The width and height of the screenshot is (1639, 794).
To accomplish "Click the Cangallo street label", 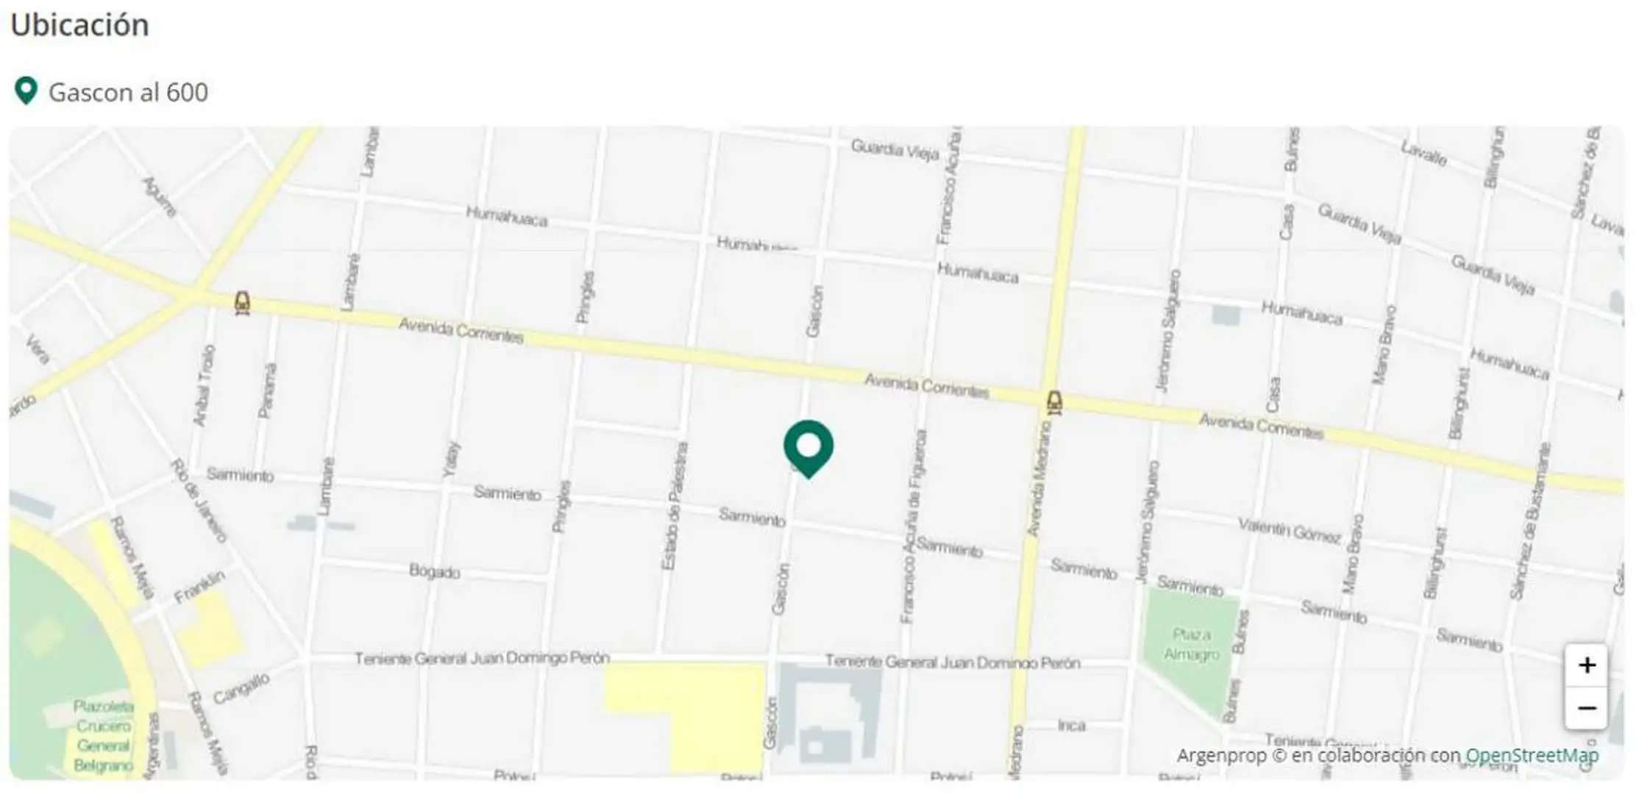I will (241, 690).
